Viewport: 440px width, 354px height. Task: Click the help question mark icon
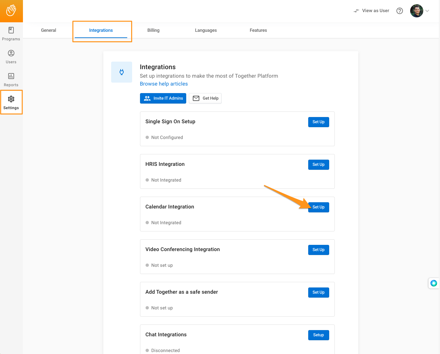pyautogui.click(x=399, y=11)
